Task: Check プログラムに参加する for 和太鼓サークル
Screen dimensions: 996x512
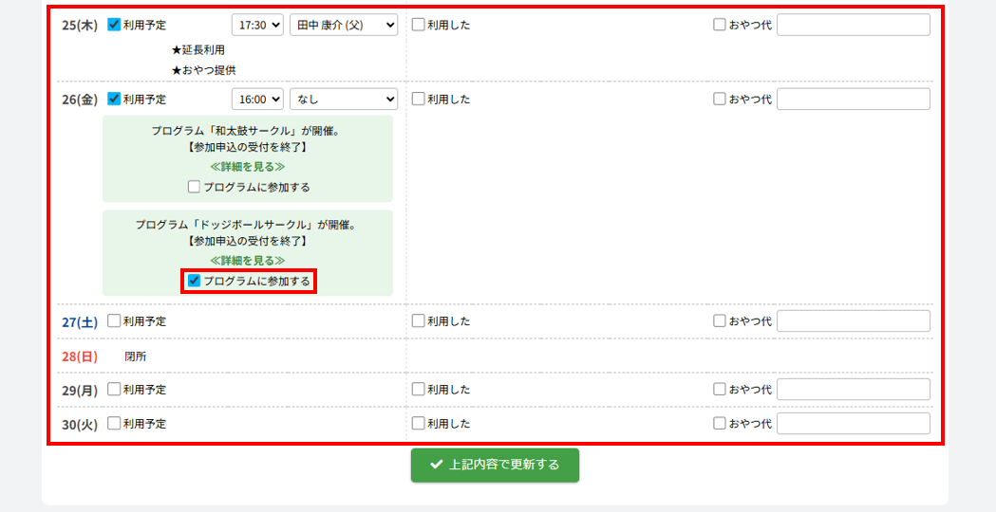Action: [x=195, y=187]
